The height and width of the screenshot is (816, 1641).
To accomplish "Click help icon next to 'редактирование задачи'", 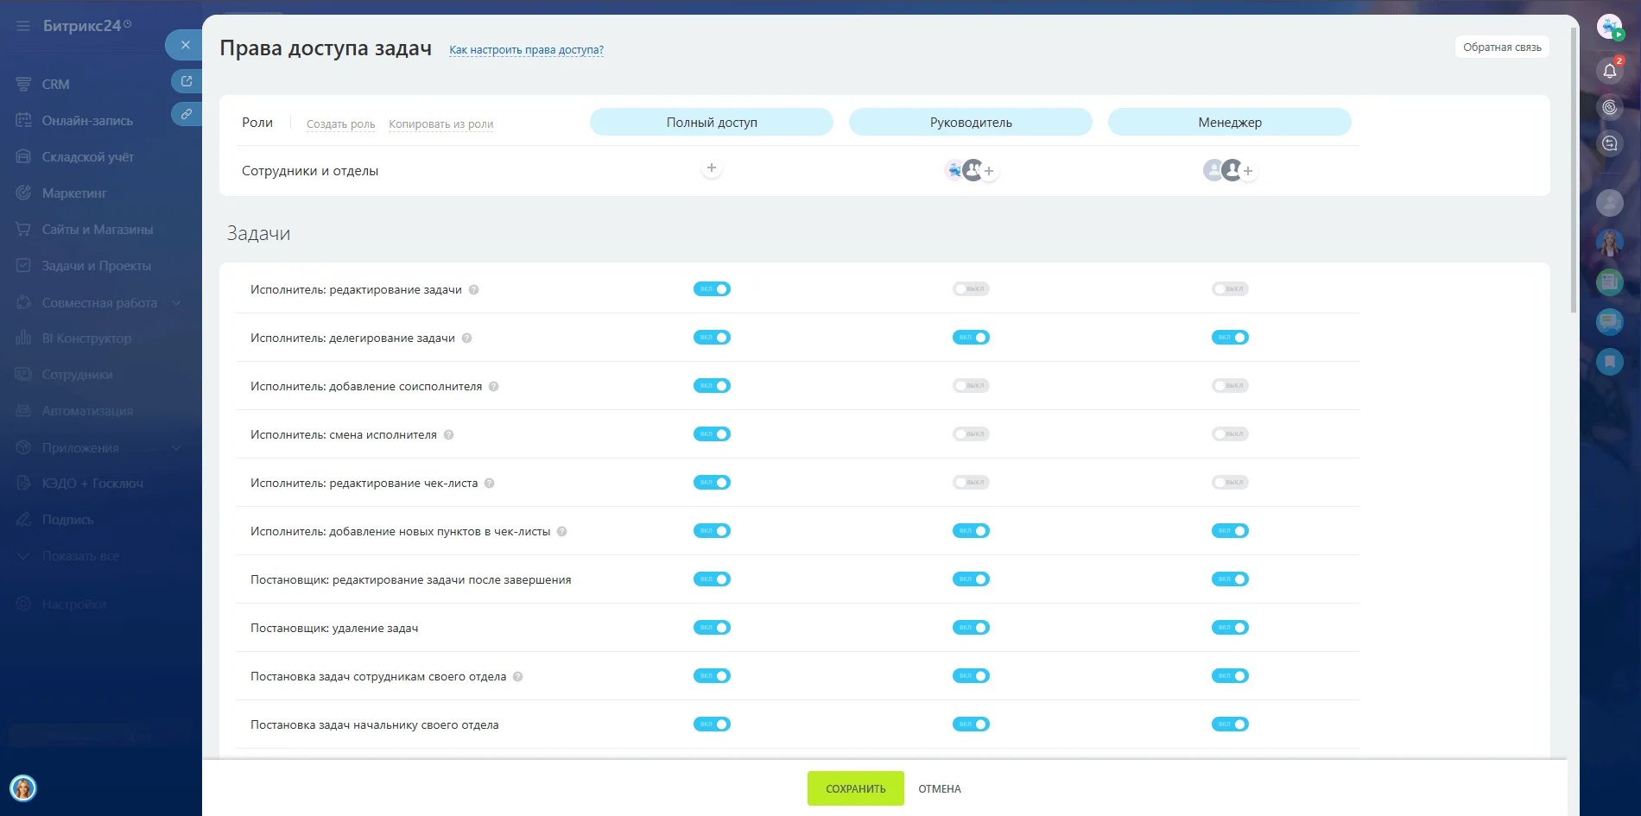I will (x=473, y=290).
